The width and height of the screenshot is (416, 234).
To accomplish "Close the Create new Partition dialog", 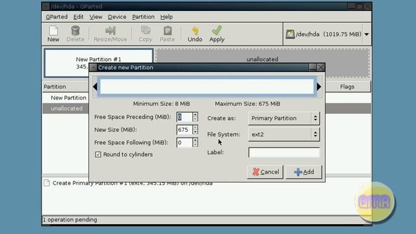I will click(320, 68).
